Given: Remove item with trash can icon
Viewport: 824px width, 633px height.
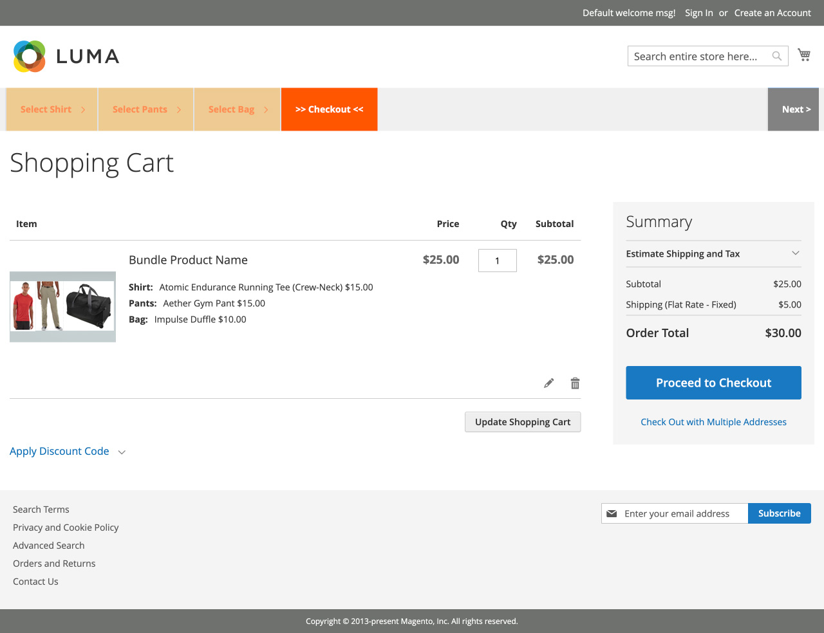Looking at the screenshot, I should [x=574, y=383].
